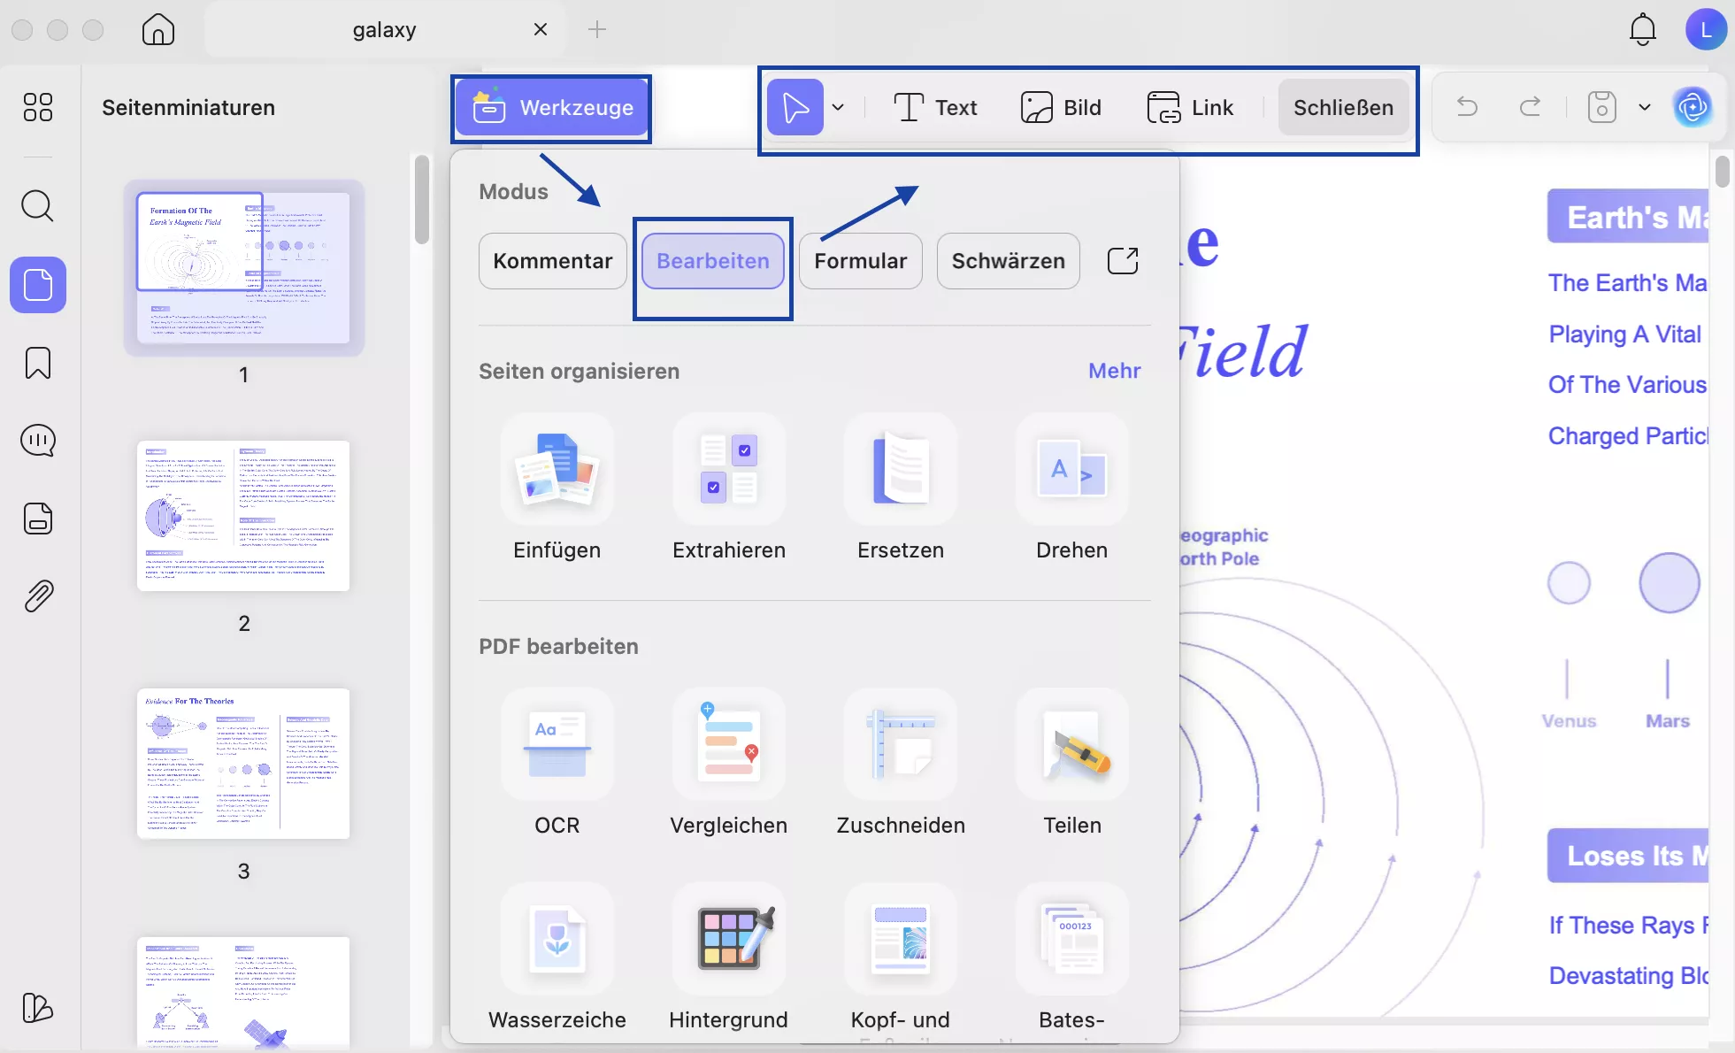Click the Schließen button

click(1342, 108)
